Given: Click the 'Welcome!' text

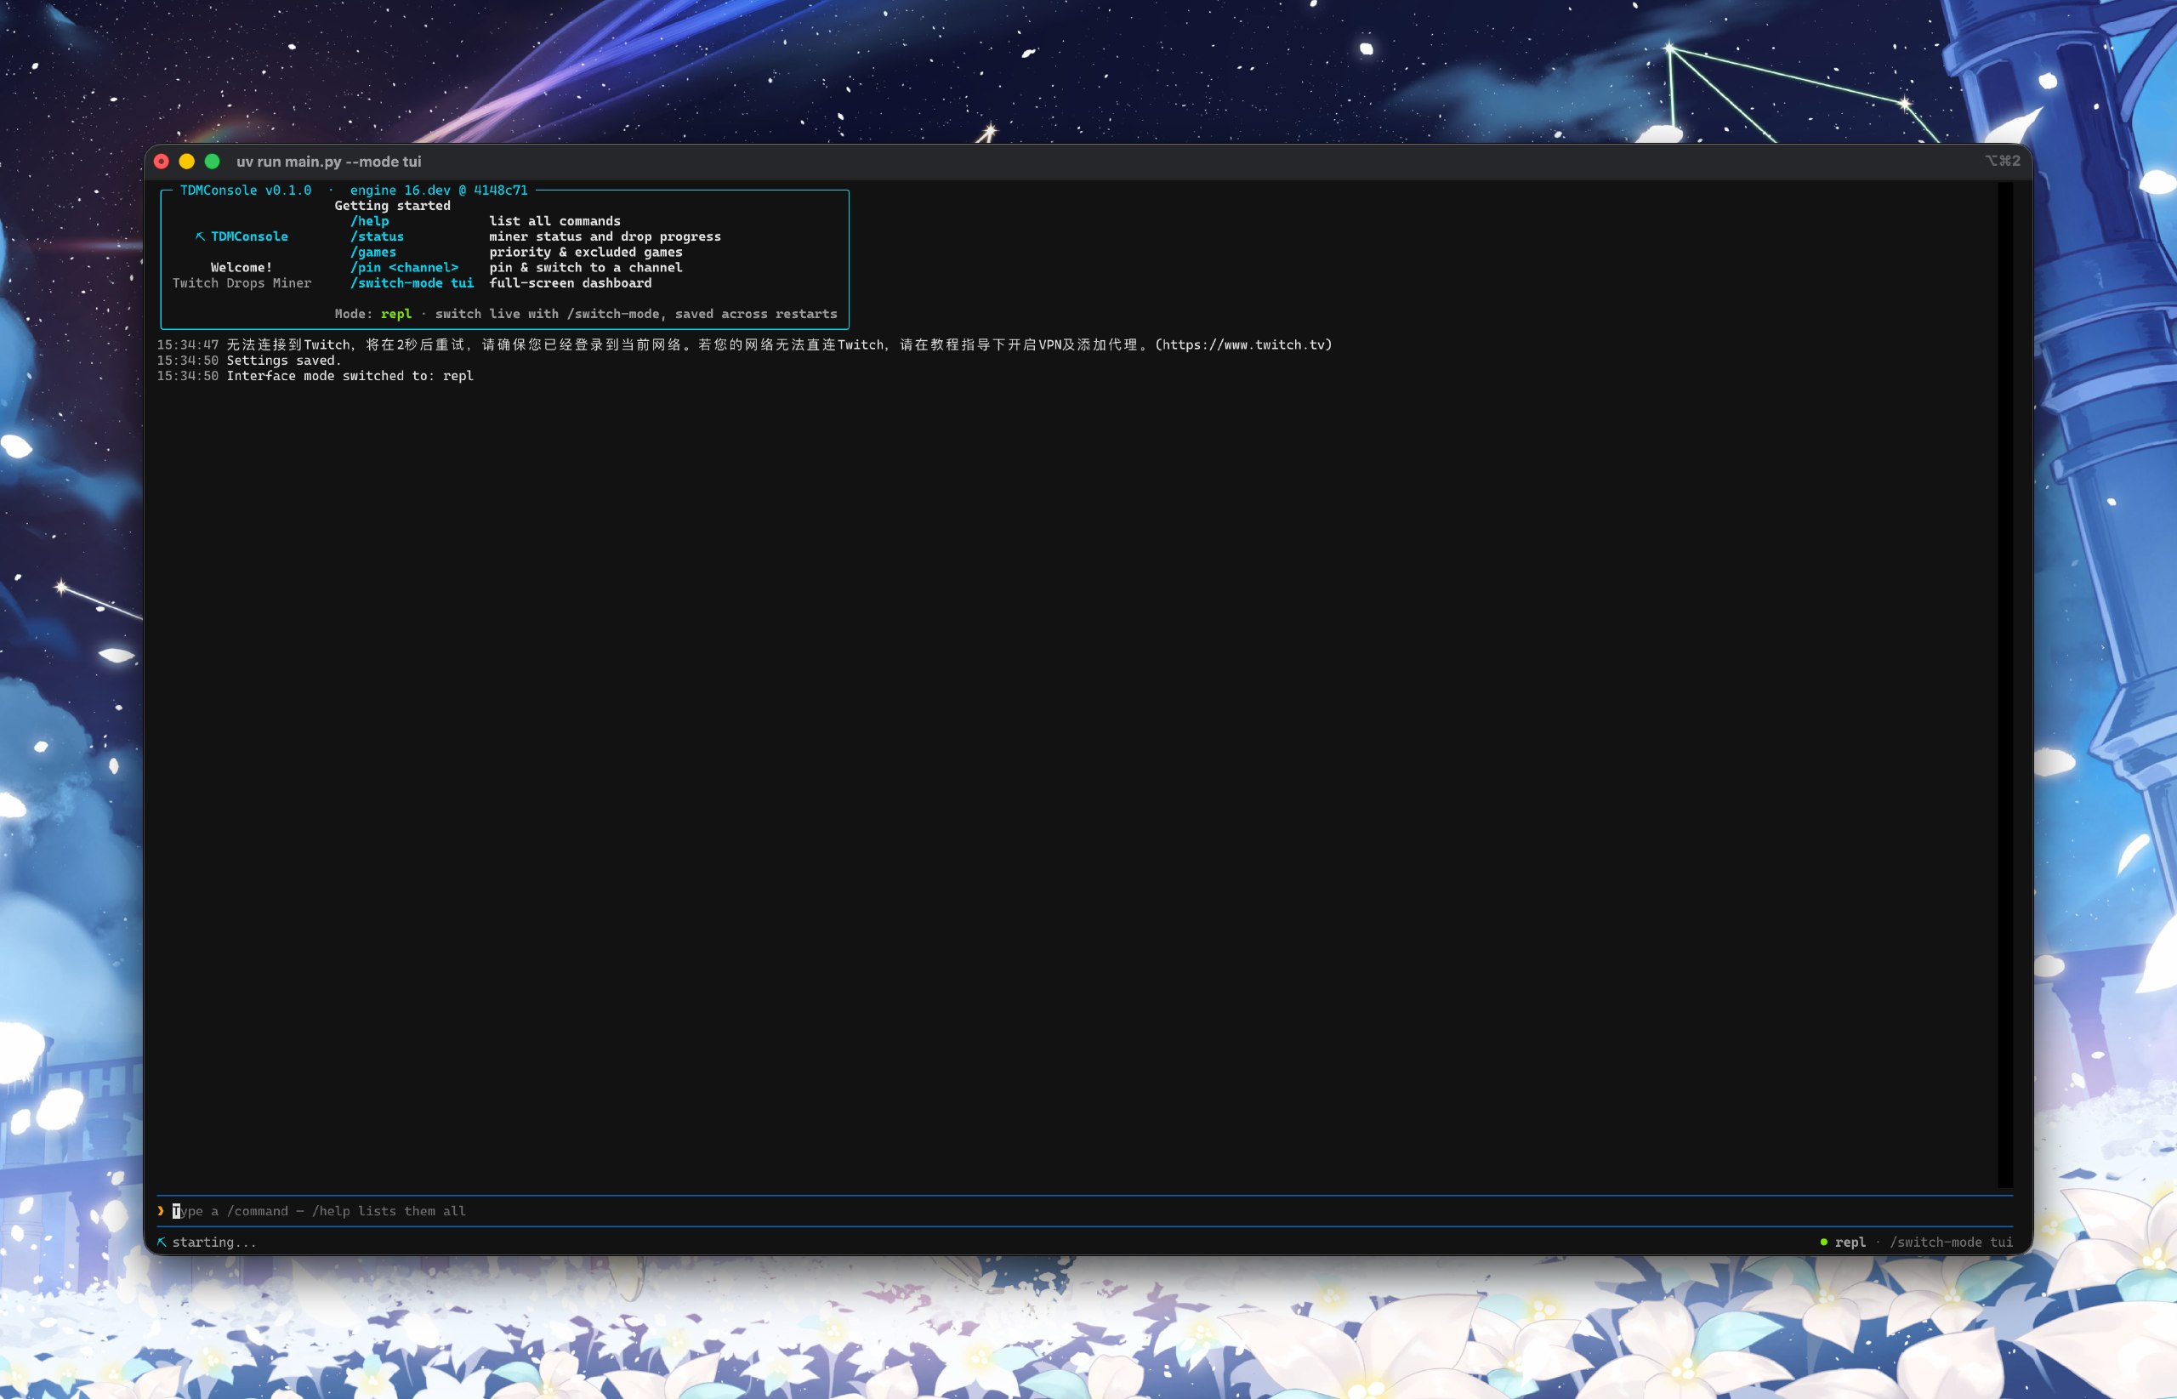Looking at the screenshot, I should 242,267.
